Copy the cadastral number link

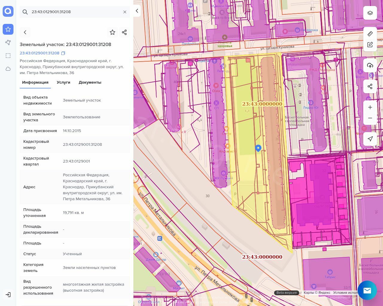pos(63,53)
